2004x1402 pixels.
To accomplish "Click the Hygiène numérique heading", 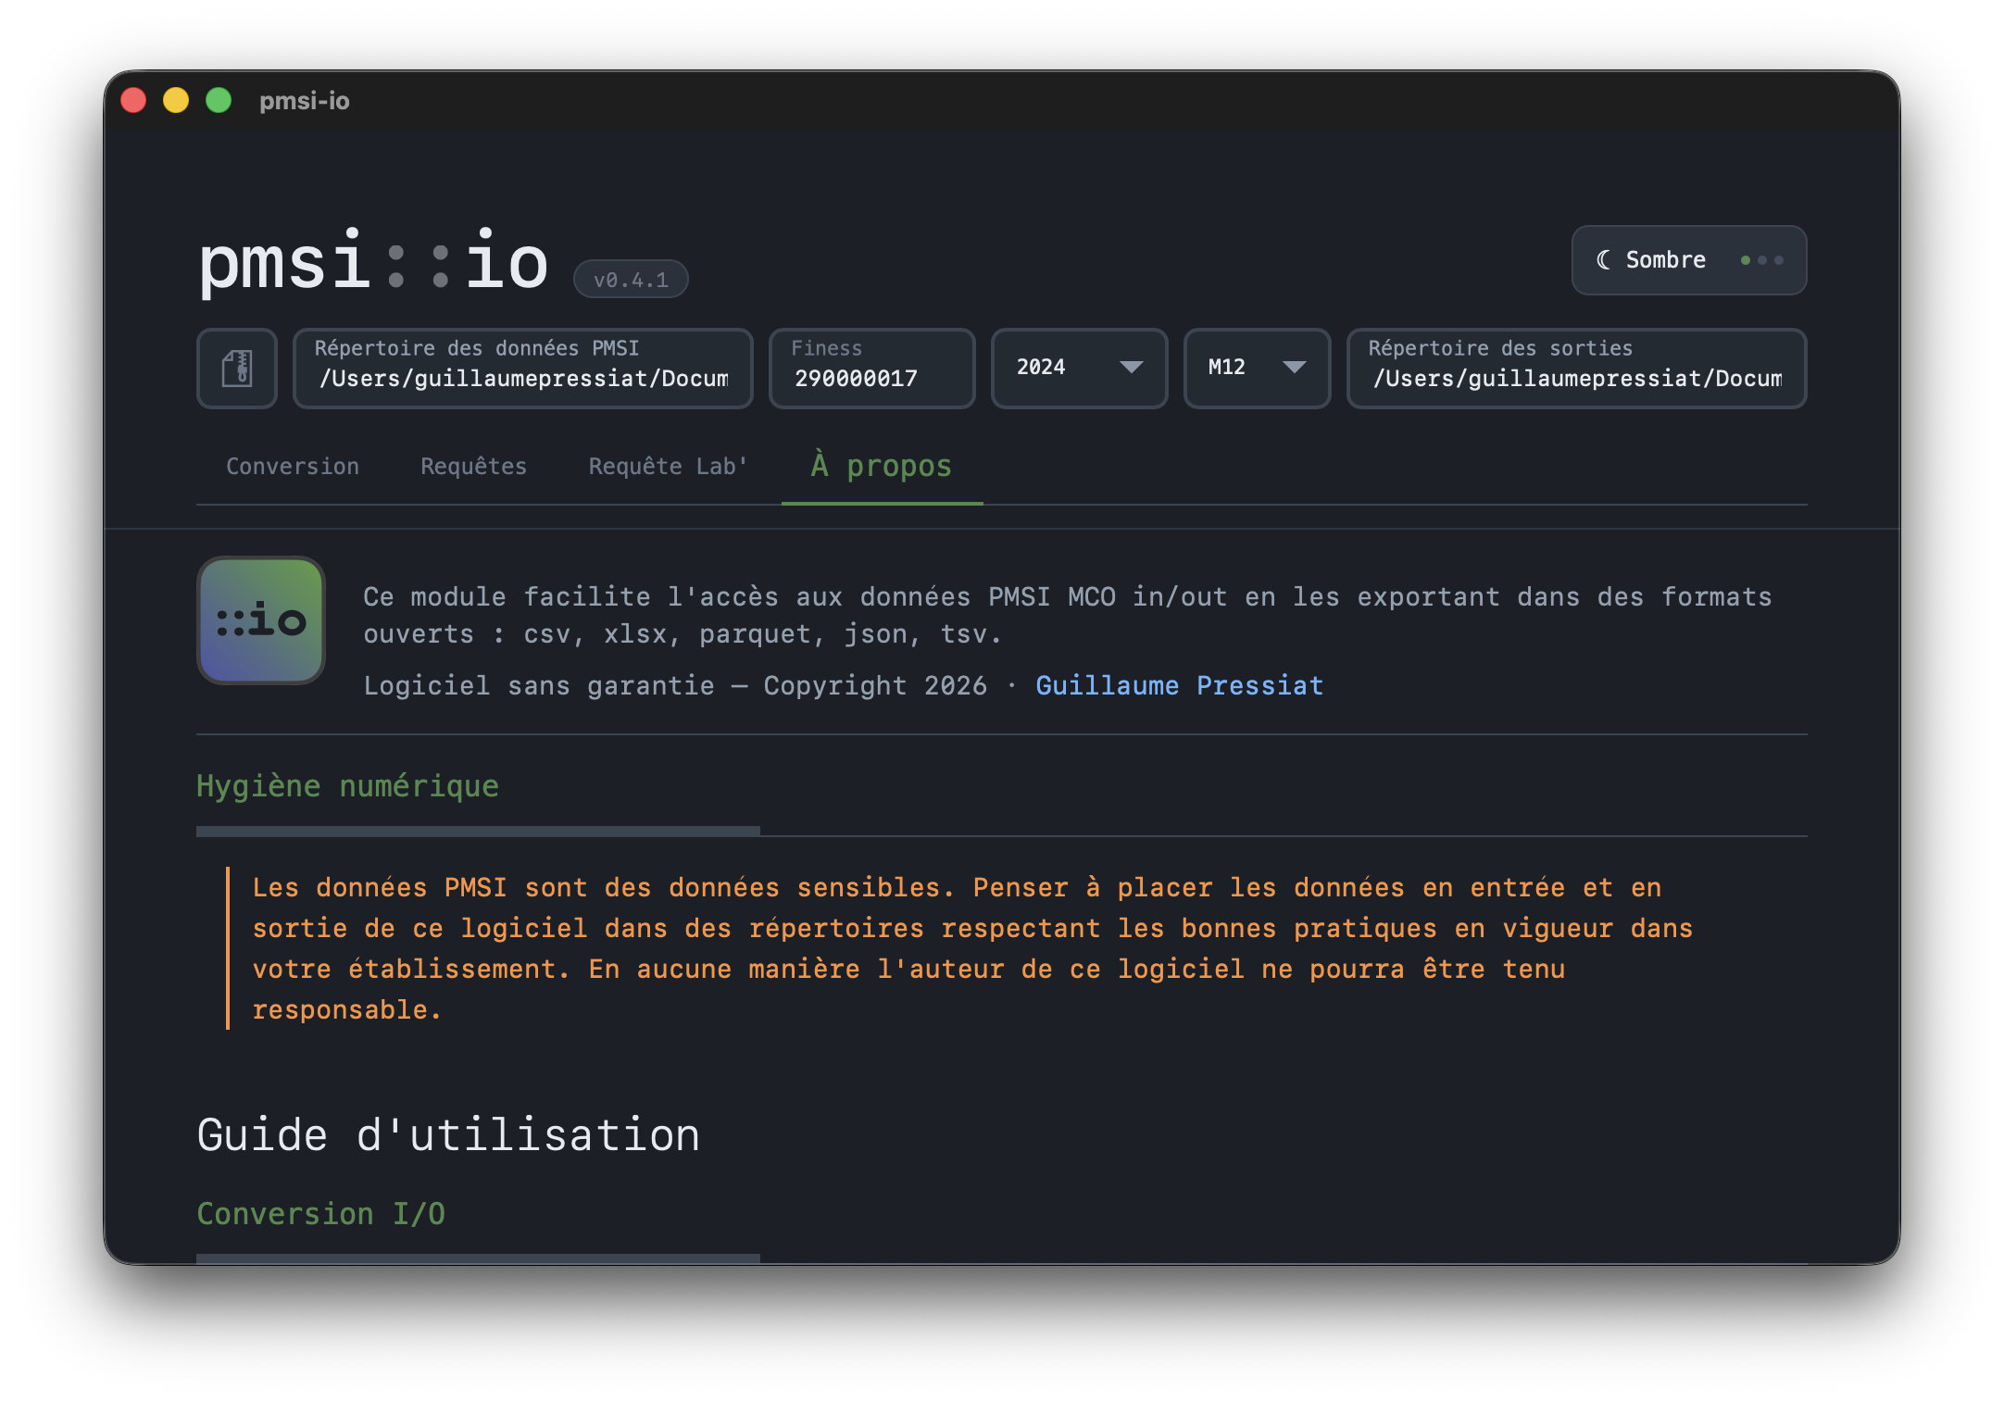I will click(x=347, y=786).
